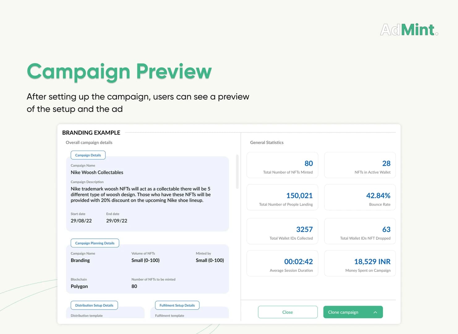Expand the Clone campaign chevron arrow

375,312
